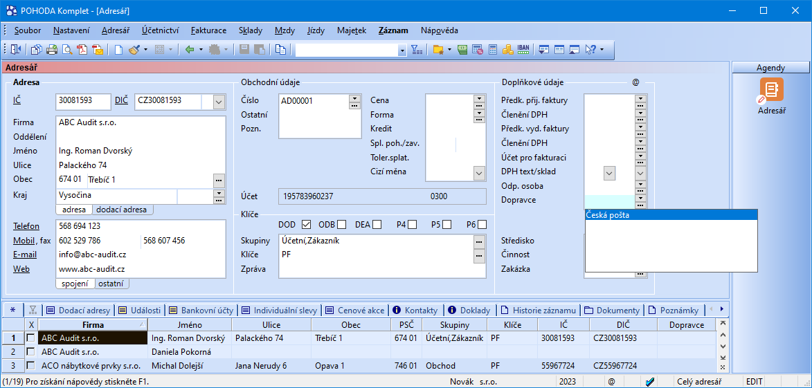Open the Sklady menu
812x388 pixels.
click(x=251, y=30)
